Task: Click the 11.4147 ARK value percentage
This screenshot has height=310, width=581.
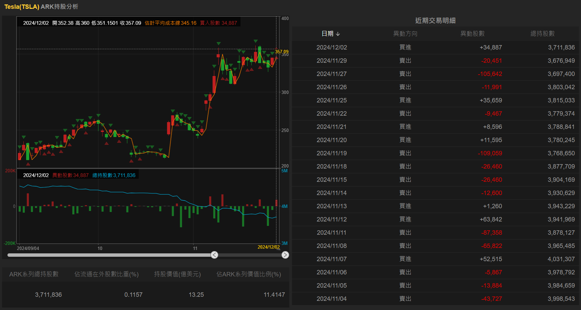Action: 274,295
